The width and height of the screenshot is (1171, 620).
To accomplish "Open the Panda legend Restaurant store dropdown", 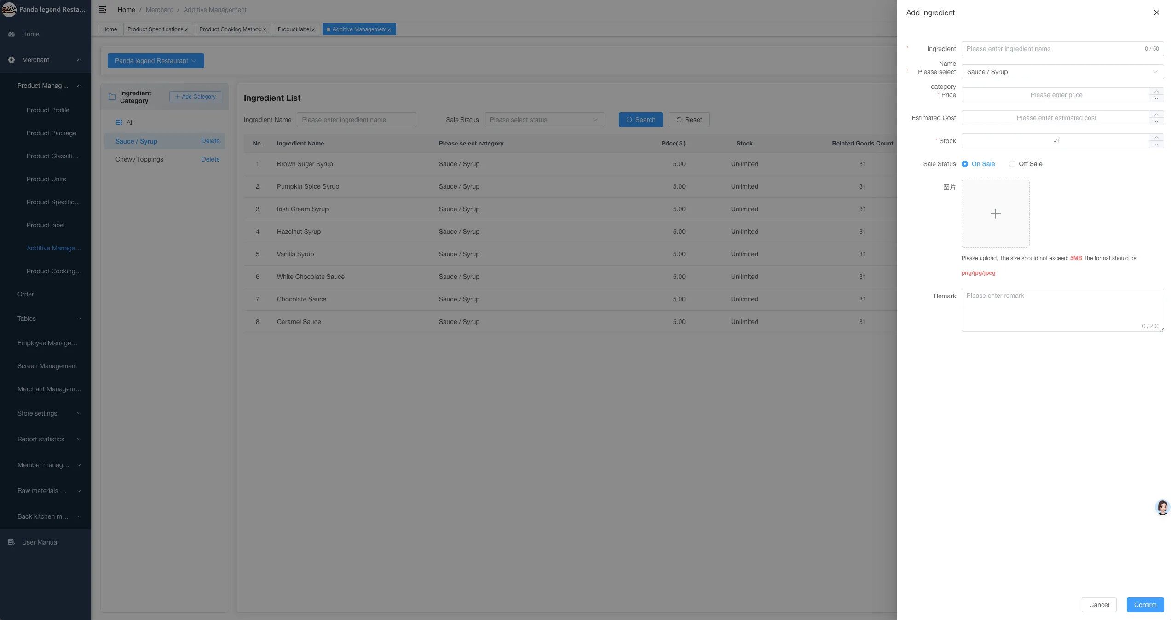I will [x=156, y=61].
